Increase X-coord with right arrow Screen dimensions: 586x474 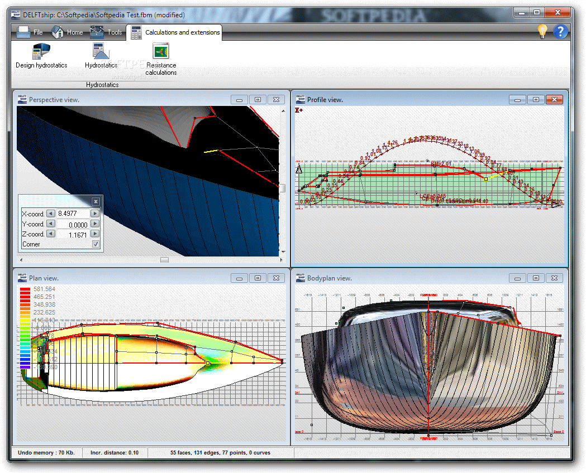coord(95,214)
